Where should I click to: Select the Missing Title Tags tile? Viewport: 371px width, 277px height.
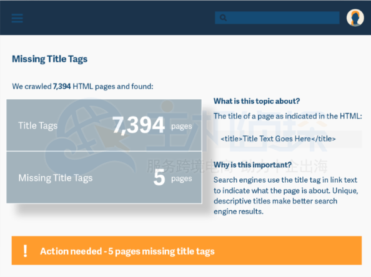click(x=104, y=178)
